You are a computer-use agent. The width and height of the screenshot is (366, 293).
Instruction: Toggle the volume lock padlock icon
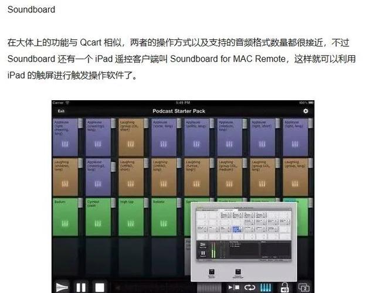click(284, 287)
